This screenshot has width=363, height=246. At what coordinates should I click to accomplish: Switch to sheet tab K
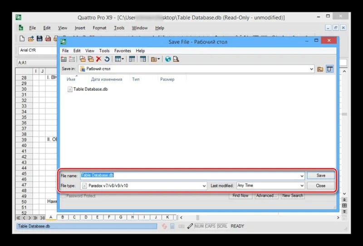tap(167, 217)
